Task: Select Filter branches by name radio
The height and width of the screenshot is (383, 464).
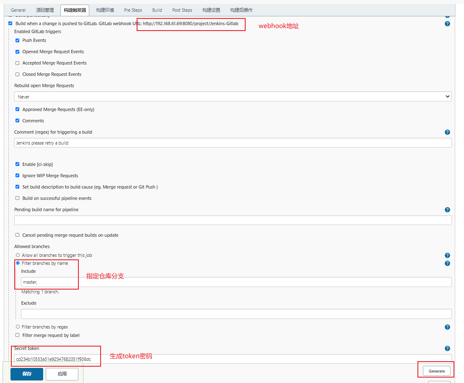Action: click(18, 263)
